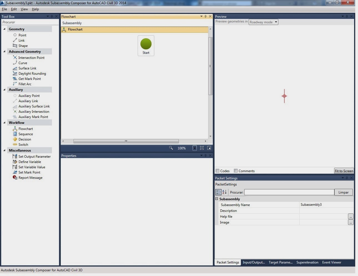Choose the Set Output Parameter item
The image size is (358, 276).
32,157
